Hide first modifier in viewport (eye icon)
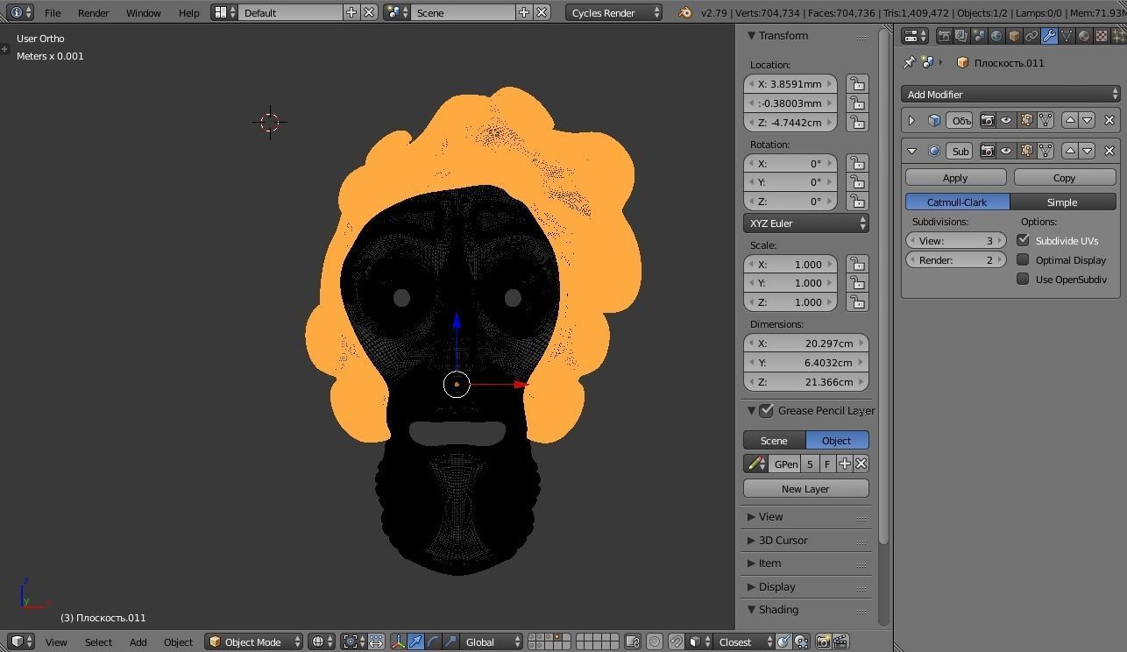Screen dimensions: 1127x652 pyautogui.click(x=1006, y=120)
